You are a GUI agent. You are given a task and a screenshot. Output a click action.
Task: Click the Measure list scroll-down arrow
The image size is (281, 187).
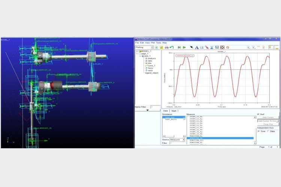click(x=255, y=143)
